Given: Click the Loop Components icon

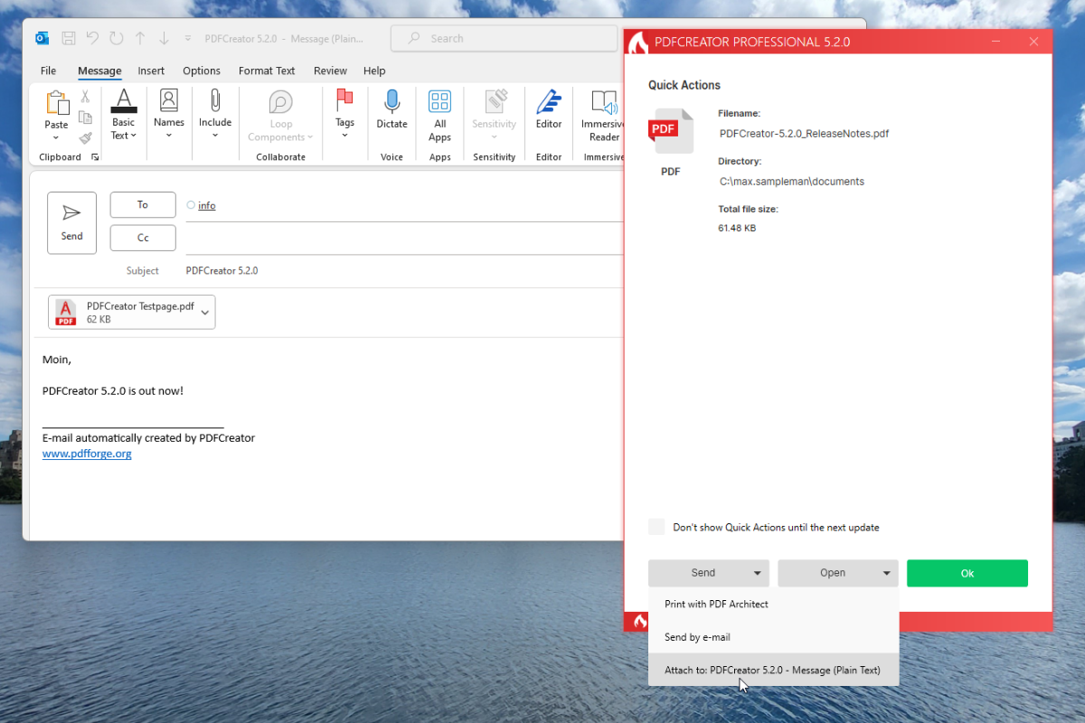Looking at the screenshot, I should [281, 102].
